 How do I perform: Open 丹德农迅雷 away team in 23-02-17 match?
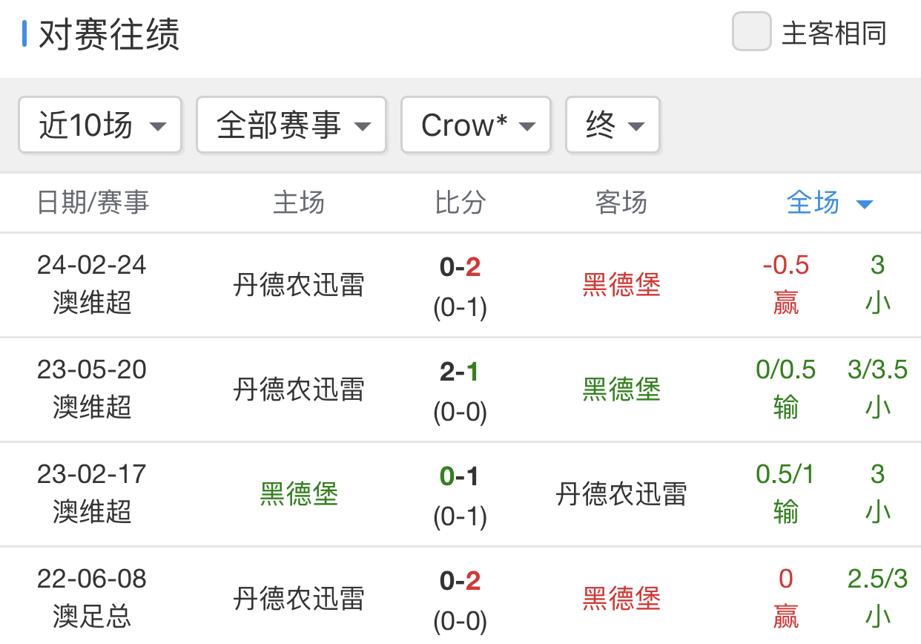621,494
